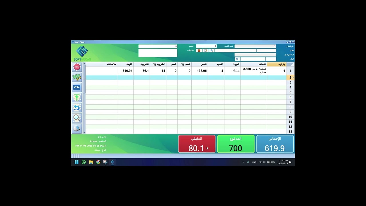The image size is (366, 206).
Task: Select the القيمة column header
Action: [x=125, y=64]
